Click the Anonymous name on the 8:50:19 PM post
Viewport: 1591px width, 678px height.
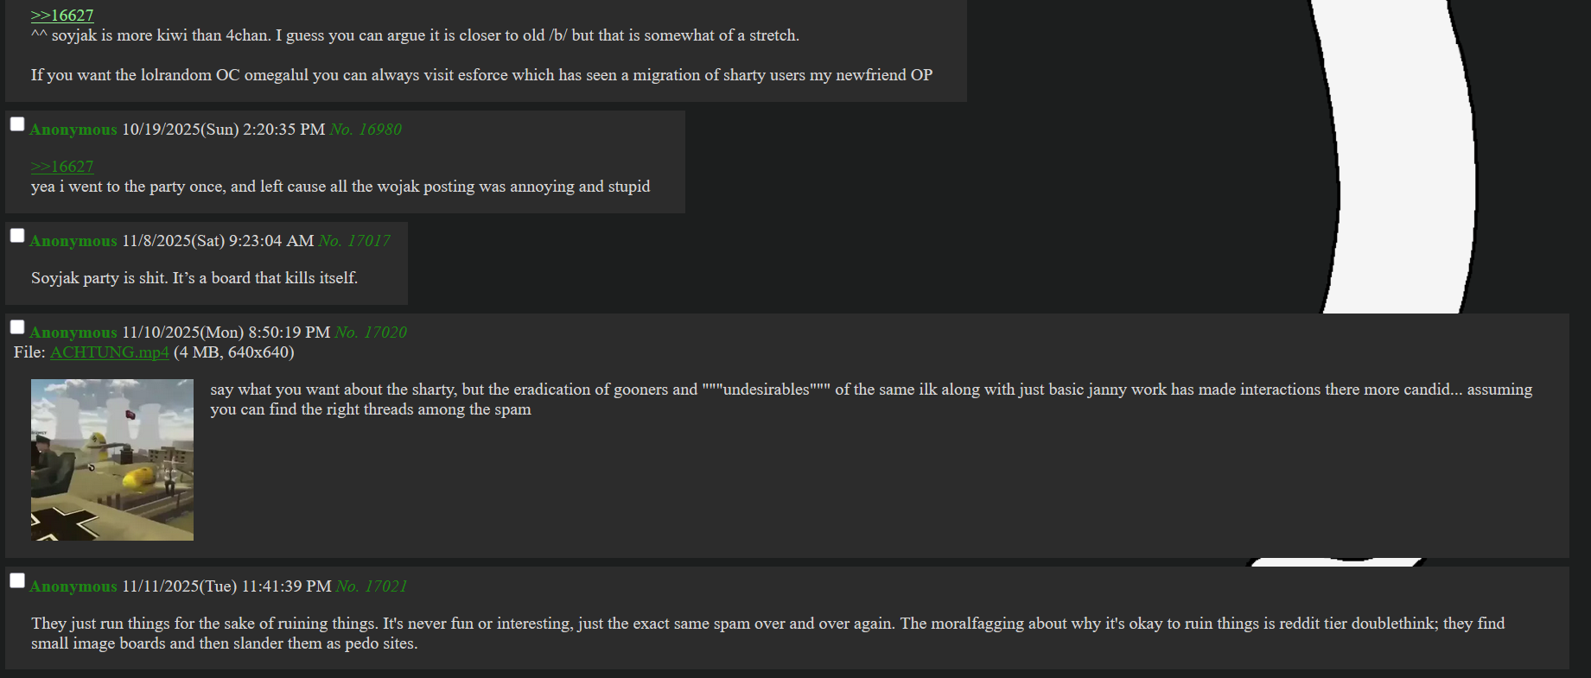(73, 333)
